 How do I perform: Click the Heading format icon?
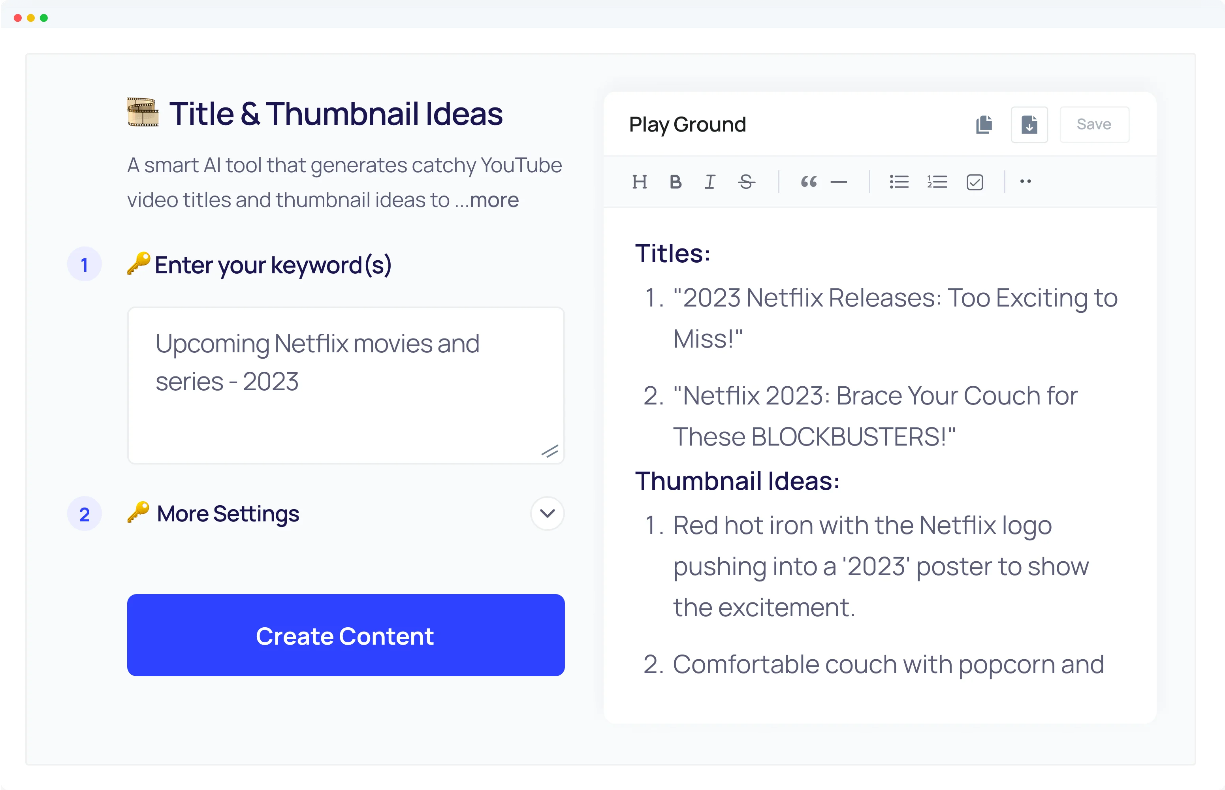click(639, 182)
